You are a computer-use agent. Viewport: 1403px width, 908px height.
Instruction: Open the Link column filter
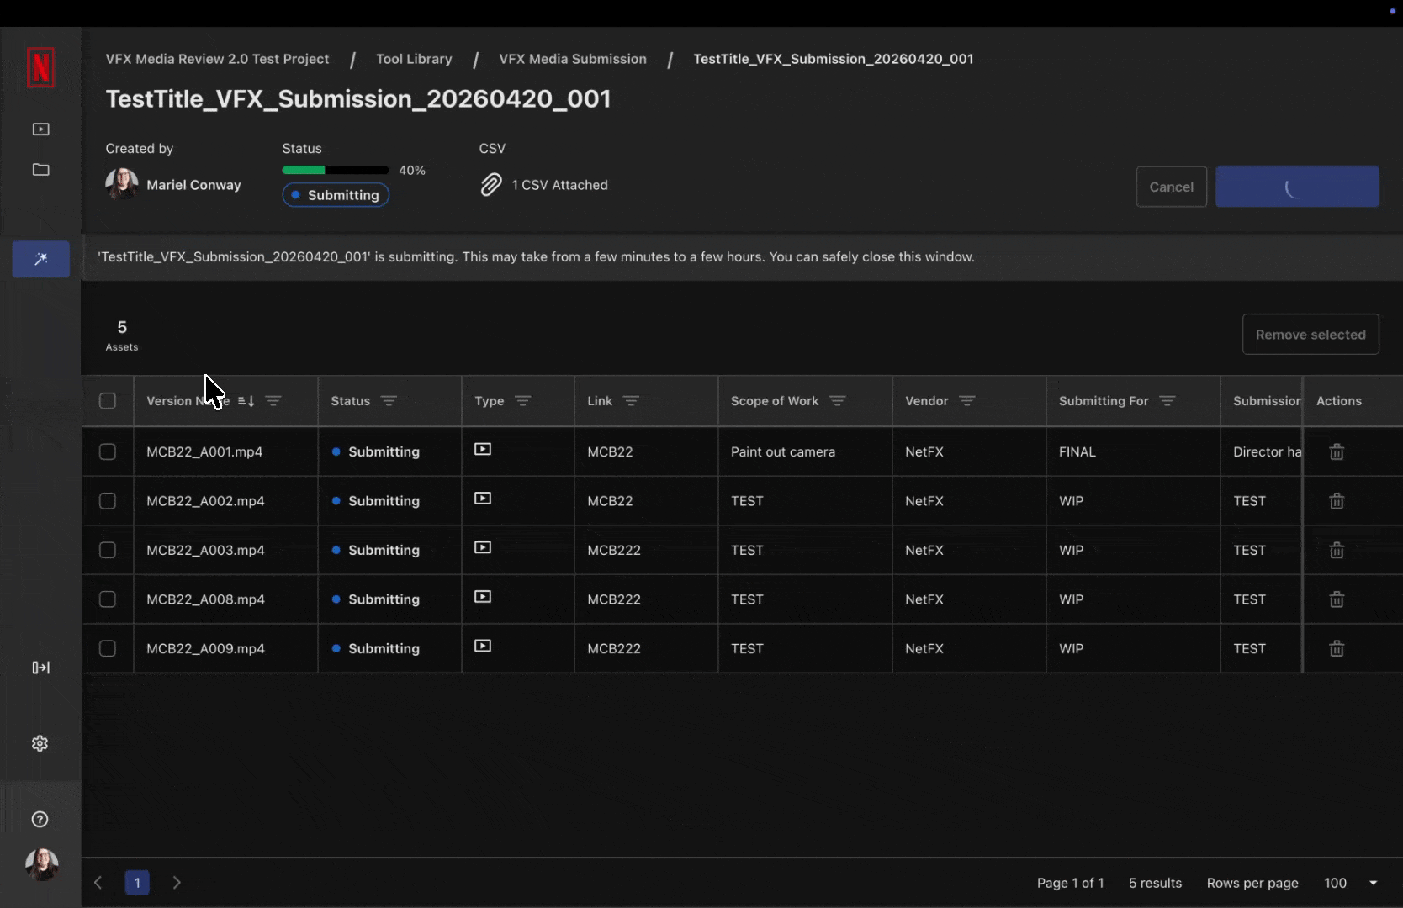tap(631, 401)
